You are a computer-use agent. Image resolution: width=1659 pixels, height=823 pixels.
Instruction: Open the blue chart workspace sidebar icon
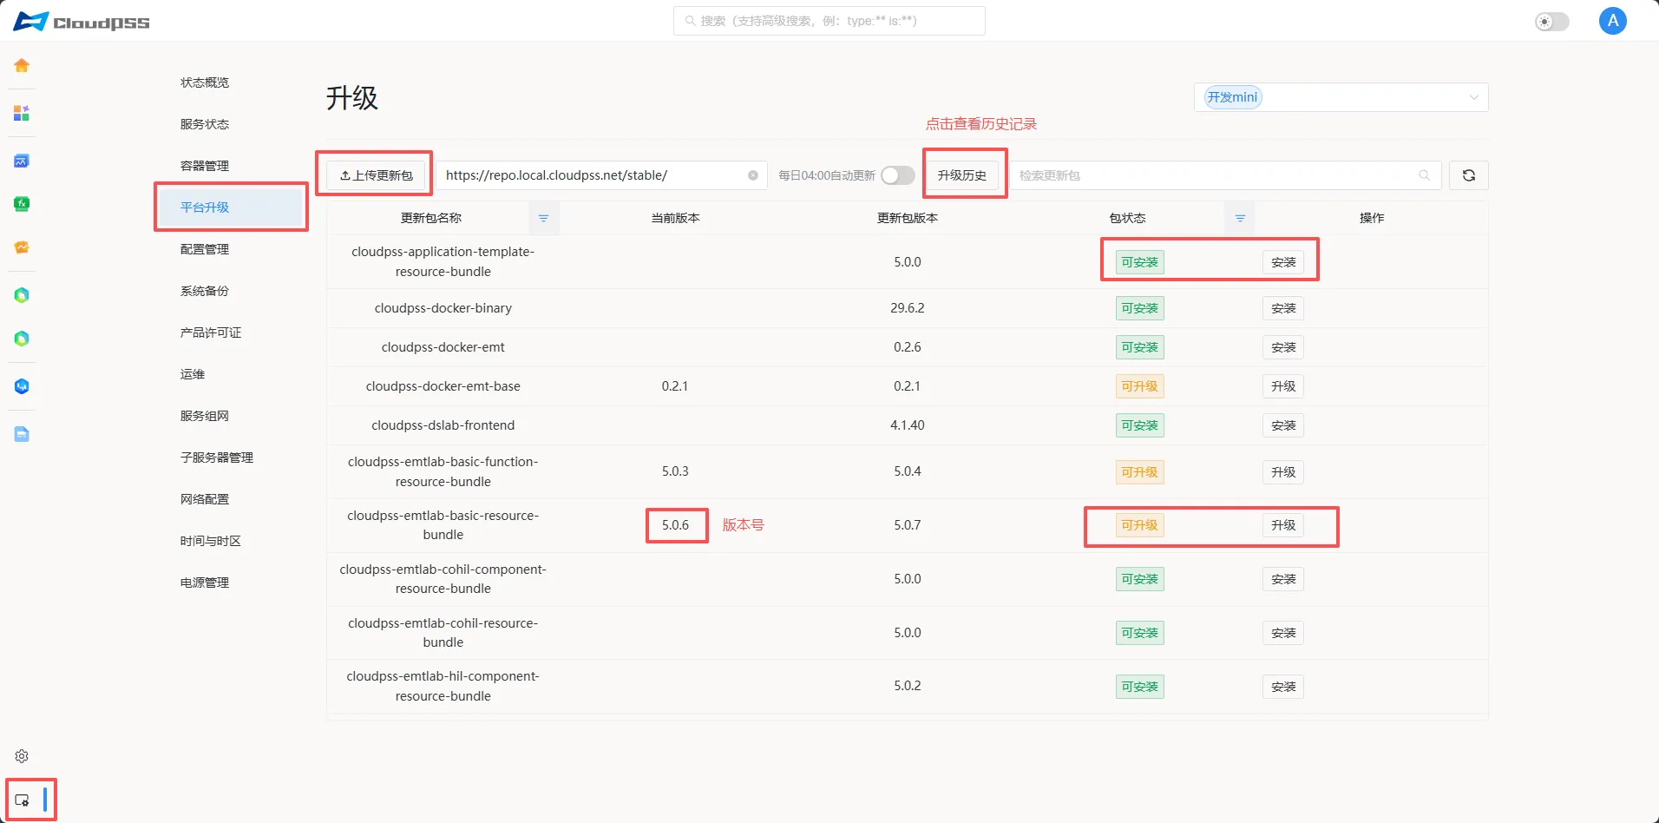point(22,161)
